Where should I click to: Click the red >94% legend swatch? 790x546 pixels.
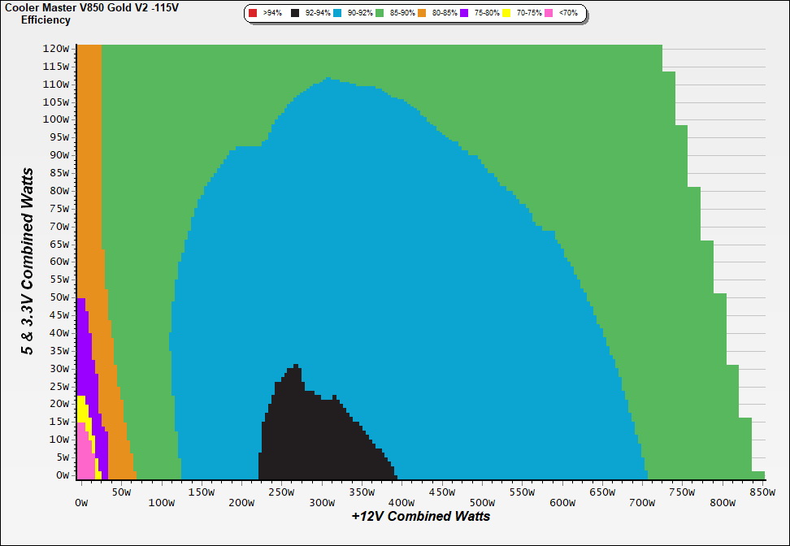coord(253,14)
